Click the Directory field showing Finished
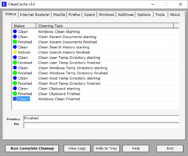The image size is (188, 156). pos(102,118)
